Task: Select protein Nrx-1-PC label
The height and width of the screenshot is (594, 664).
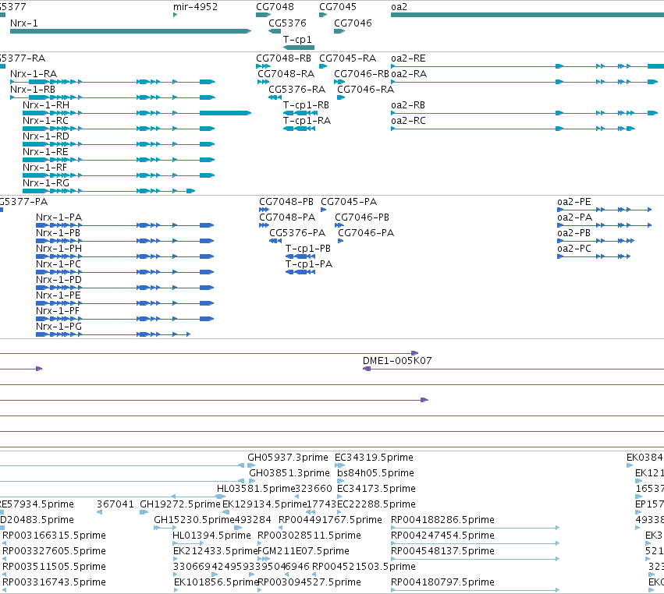Action: [59, 264]
